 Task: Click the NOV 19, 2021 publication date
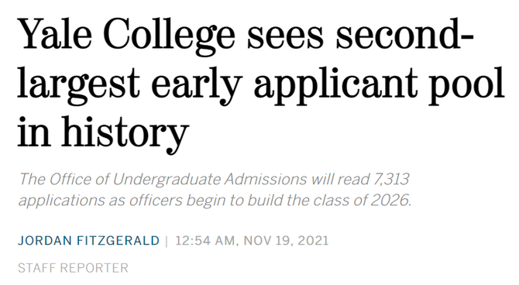[287, 241]
